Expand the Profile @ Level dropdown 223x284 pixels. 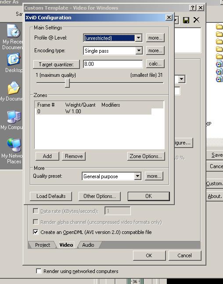pyautogui.click(x=139, y=38)
